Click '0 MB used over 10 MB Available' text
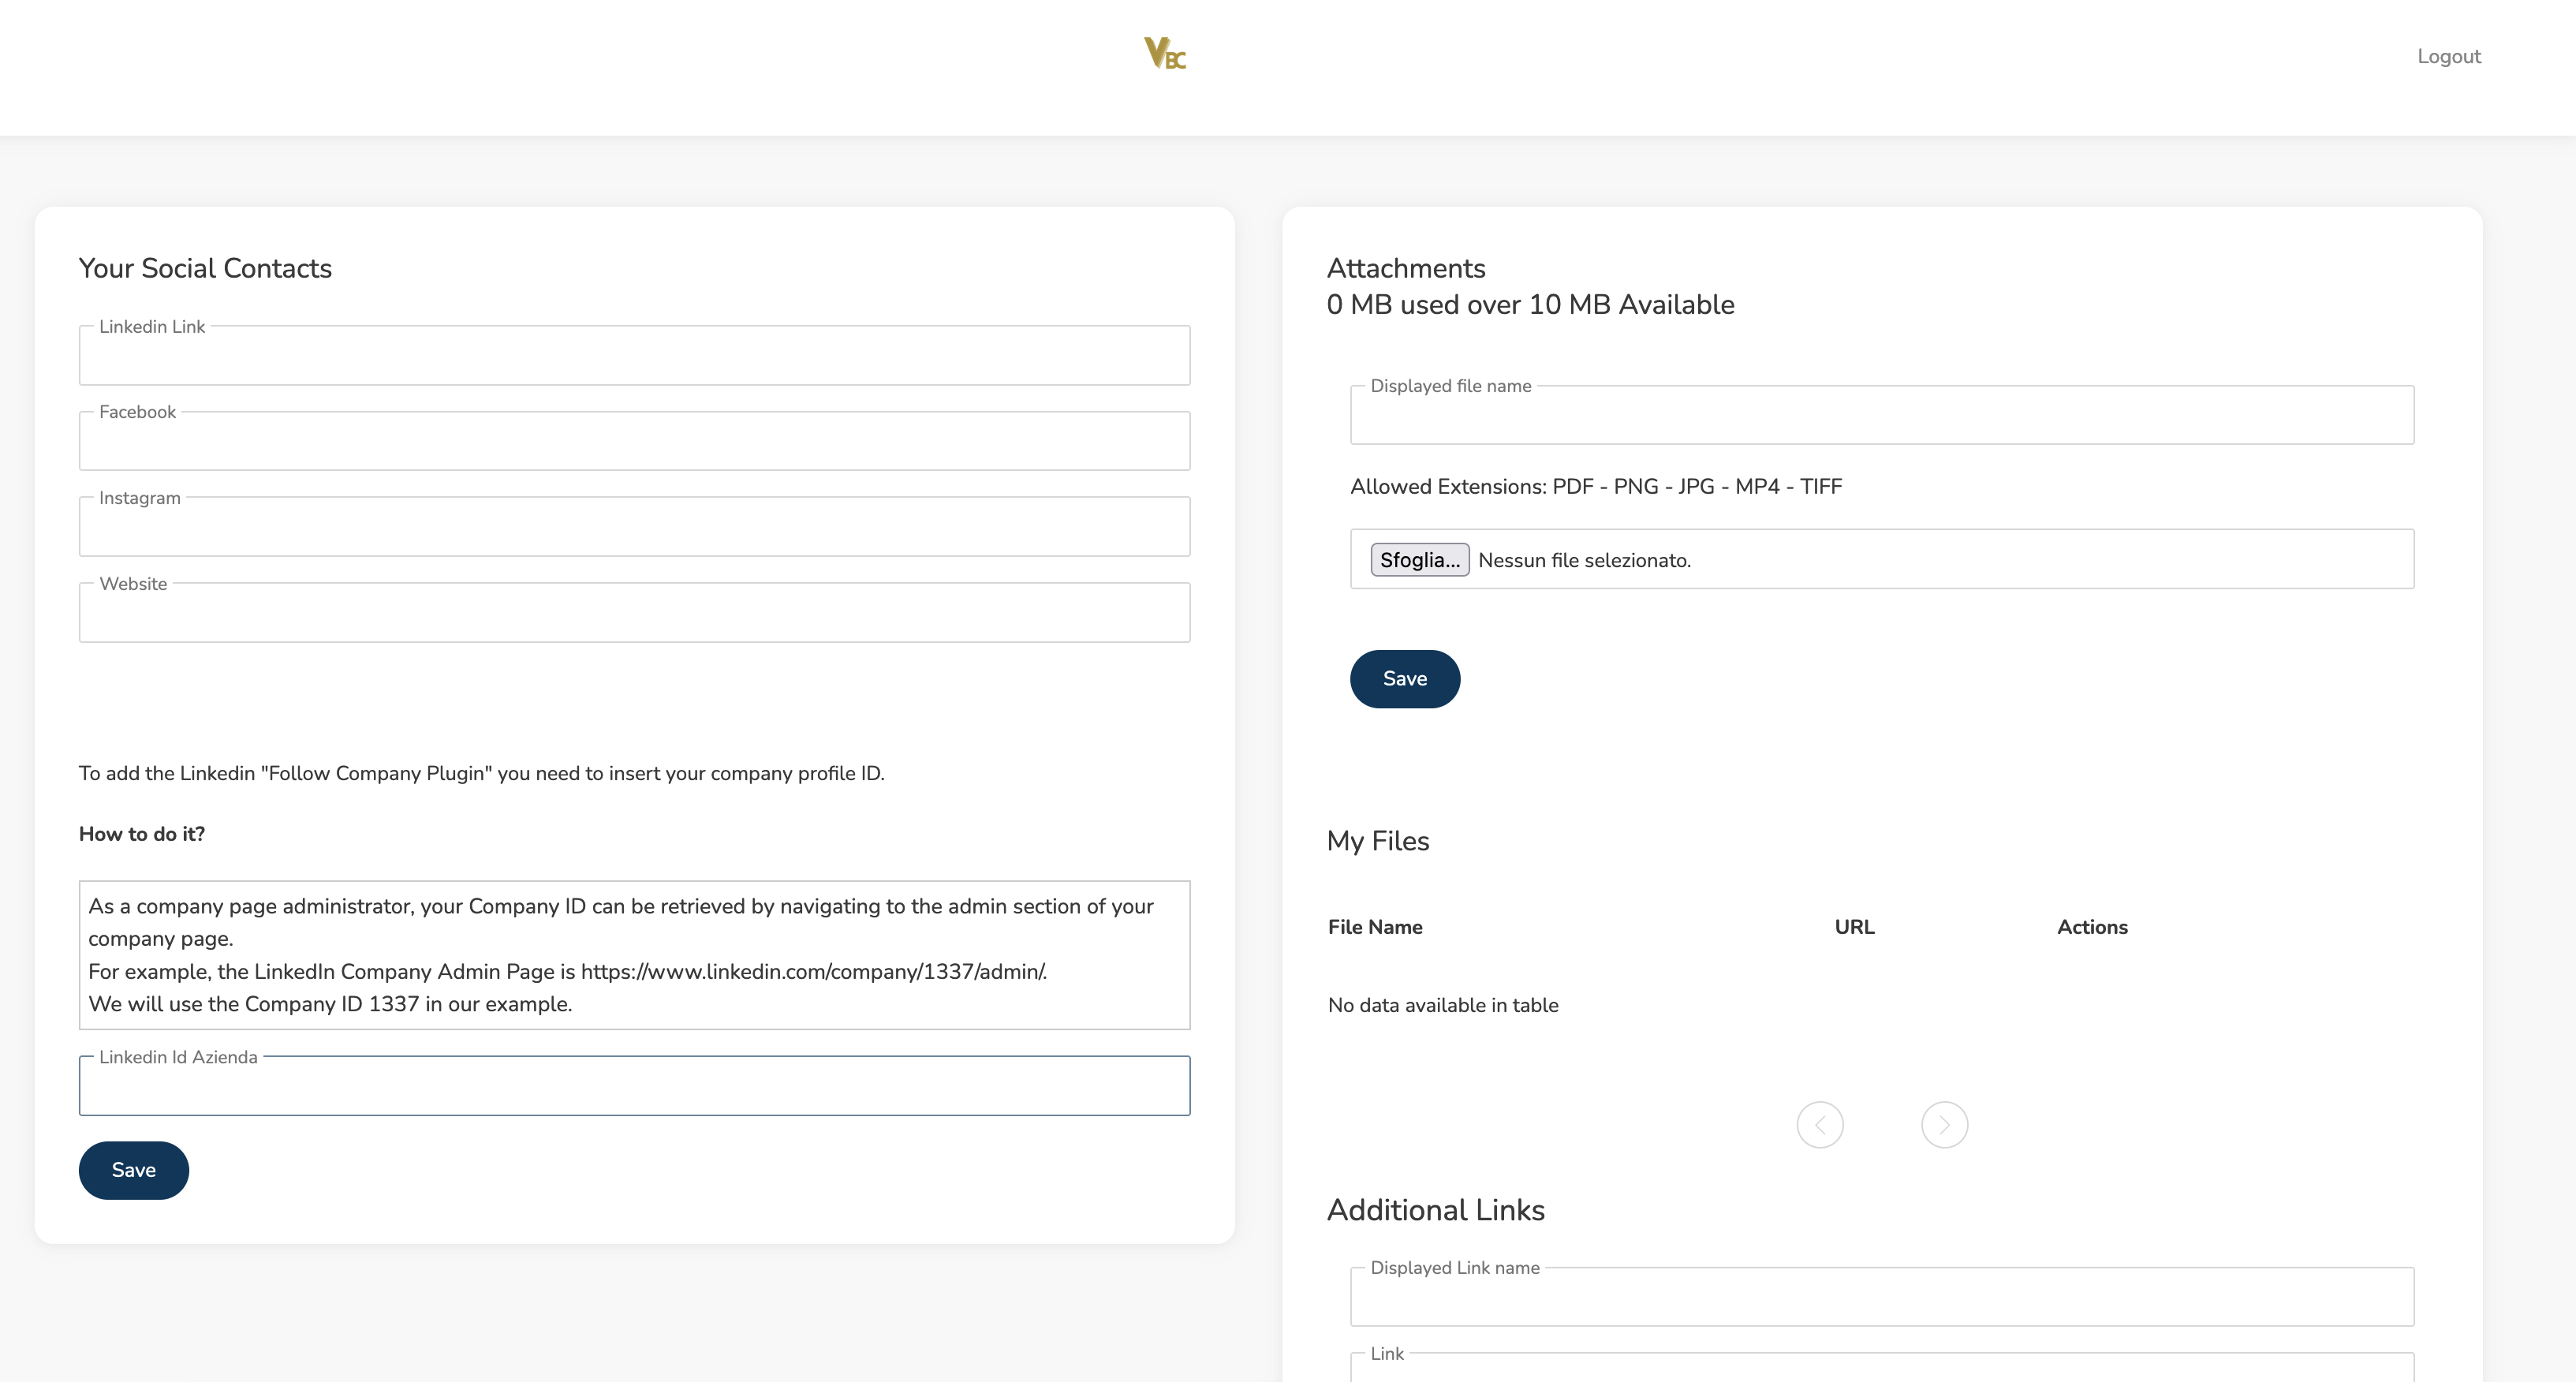Screen dimensions: 2576x1382 1530,304
